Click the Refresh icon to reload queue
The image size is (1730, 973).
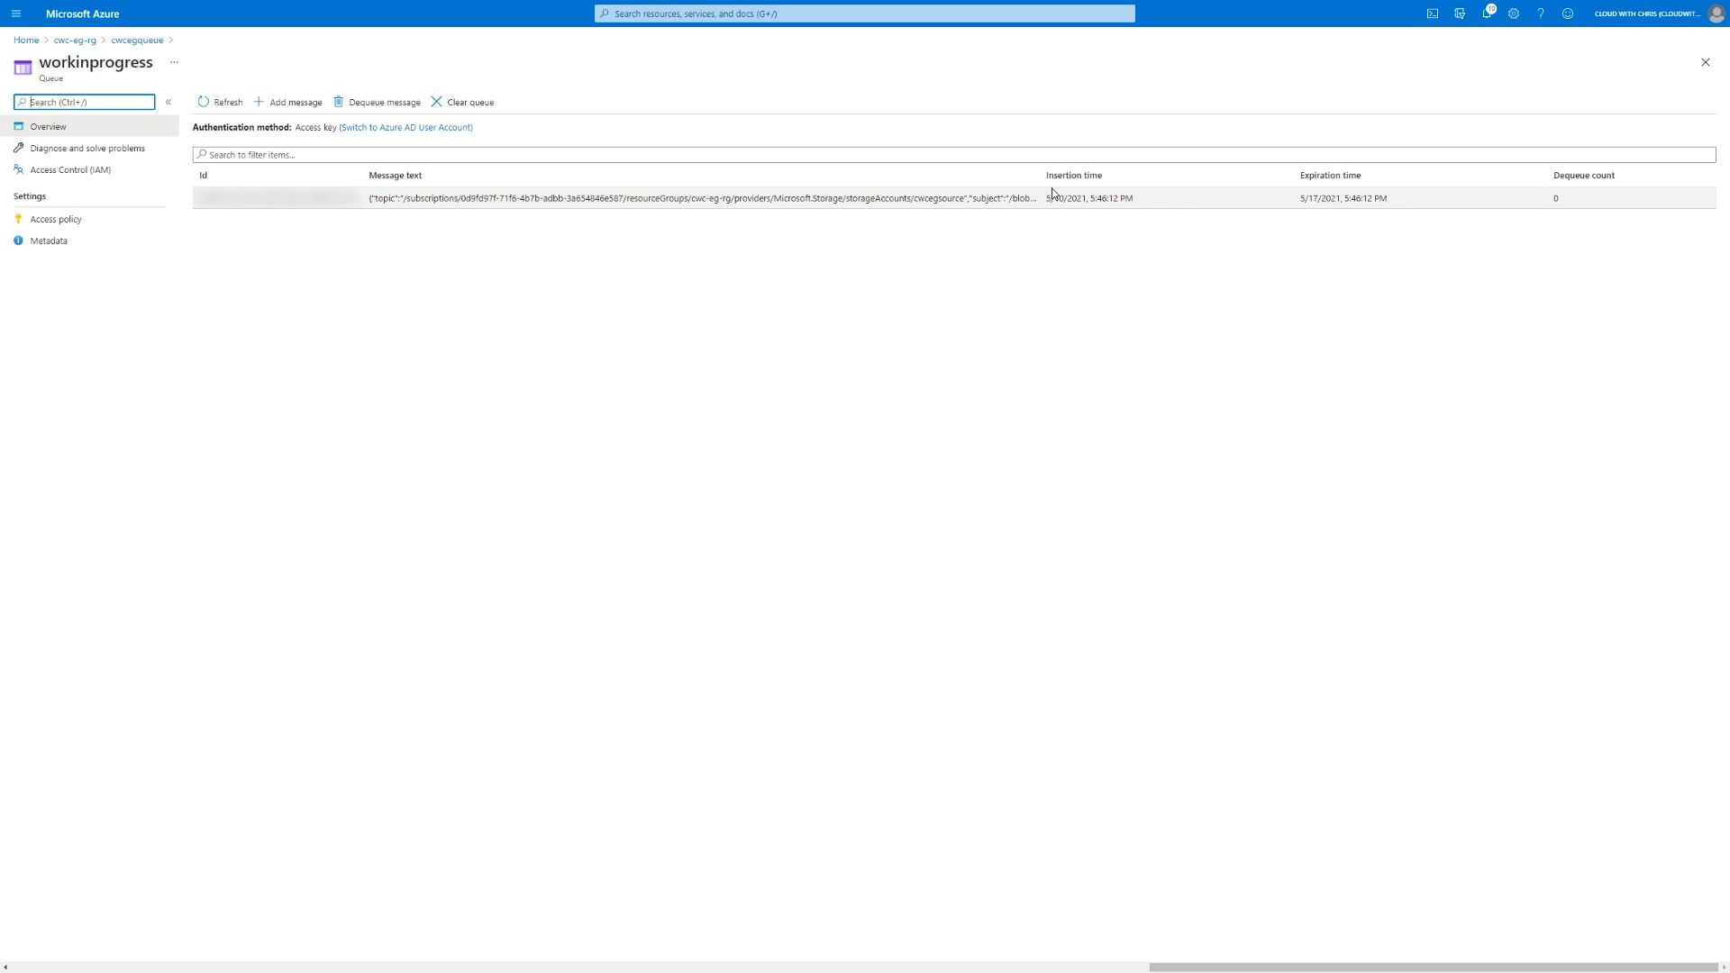(x=203, y=101)
